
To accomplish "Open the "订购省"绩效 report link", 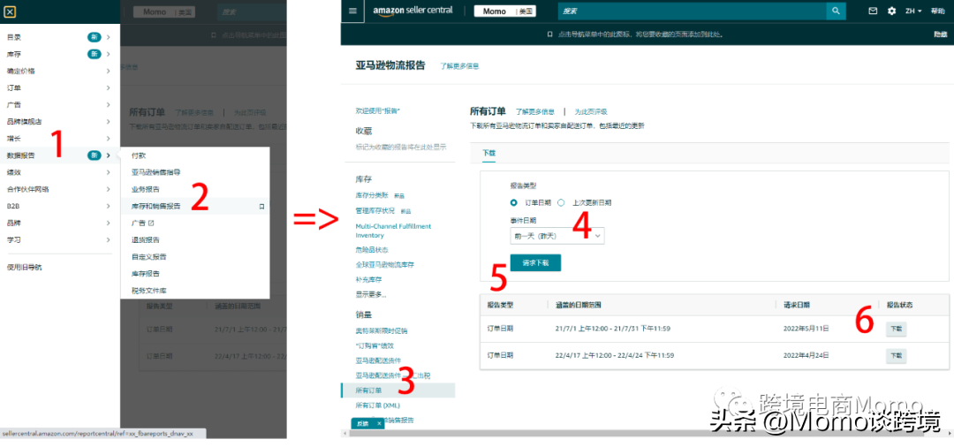I will tap(375, 346).
